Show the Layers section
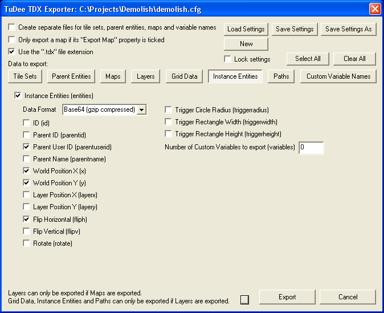Screen dimensions: 384x313 pyautogui.click(x=145, y=76)
